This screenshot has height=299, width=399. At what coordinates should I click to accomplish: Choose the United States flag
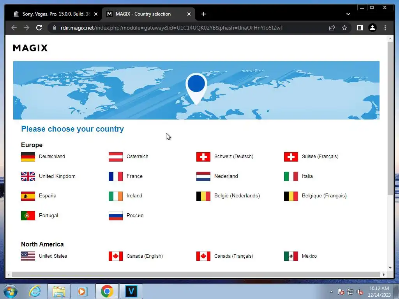pyautogui.click(x=28, y=256)
